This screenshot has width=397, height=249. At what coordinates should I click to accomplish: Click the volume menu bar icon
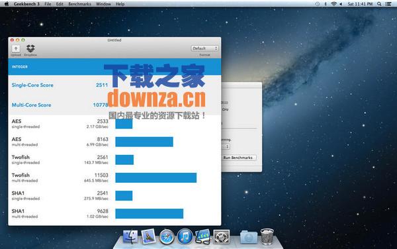point(341,4)
